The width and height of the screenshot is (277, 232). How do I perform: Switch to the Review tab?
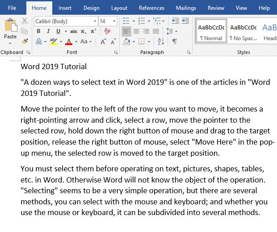[x=216, y=8]
